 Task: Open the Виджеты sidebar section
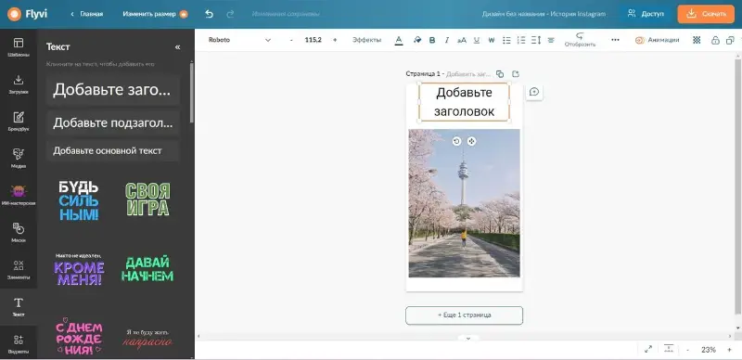click(x=19, y=343)
